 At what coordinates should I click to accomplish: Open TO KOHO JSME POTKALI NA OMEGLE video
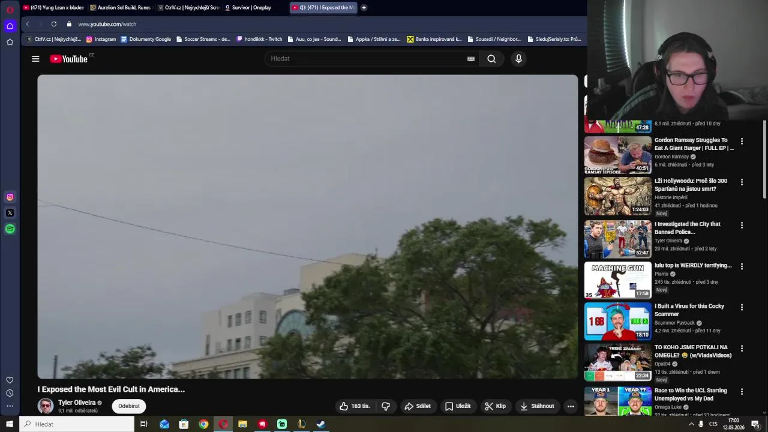[617, 362]
